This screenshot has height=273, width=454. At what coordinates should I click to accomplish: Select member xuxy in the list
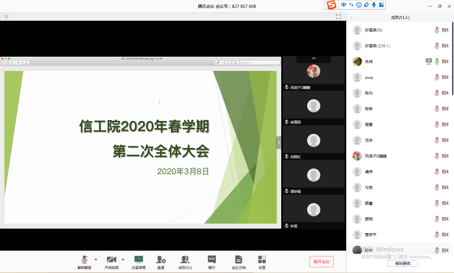(x=369, y=77)
